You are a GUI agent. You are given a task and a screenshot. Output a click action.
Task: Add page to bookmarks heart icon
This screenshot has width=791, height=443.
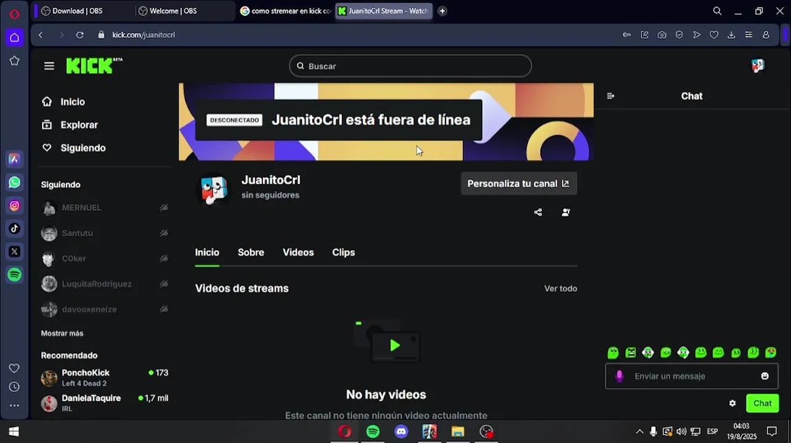714,35
